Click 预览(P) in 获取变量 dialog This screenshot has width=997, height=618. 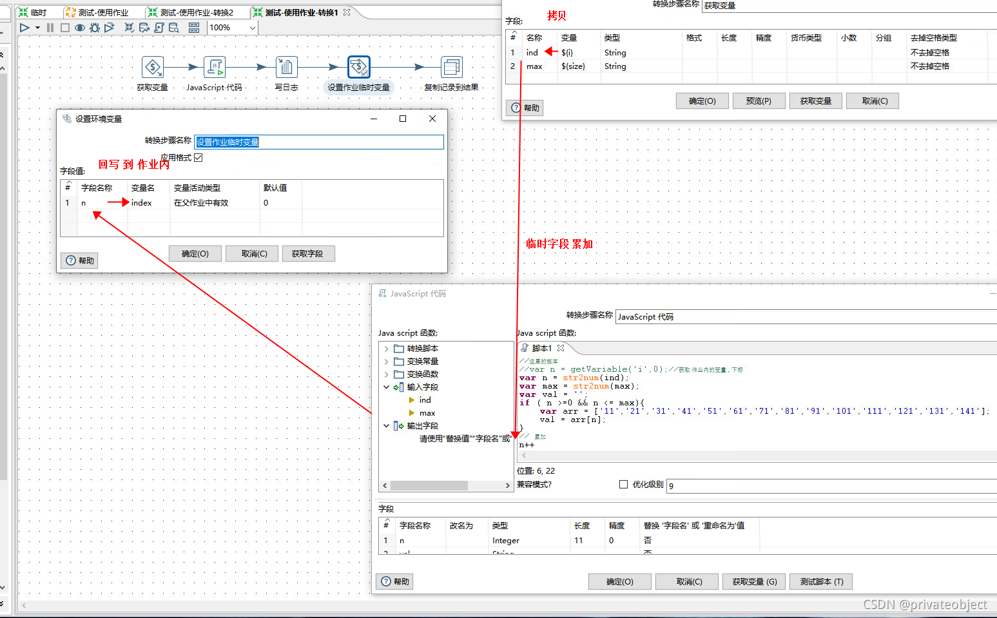coord(759,101)
